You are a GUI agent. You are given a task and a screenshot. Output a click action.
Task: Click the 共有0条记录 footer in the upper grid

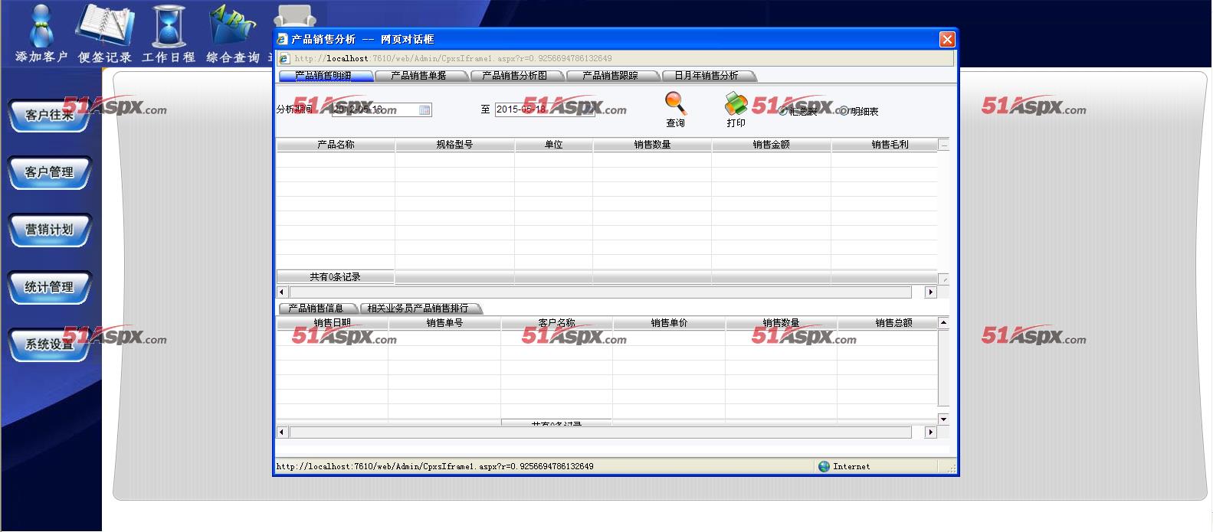336,277
